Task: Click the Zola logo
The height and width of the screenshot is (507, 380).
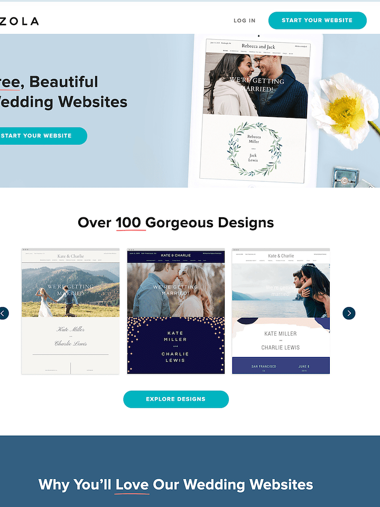Action: click(x=19, y=21)
